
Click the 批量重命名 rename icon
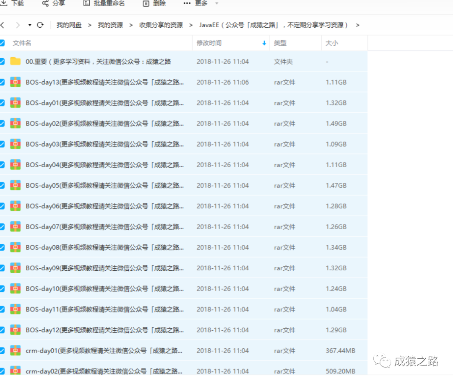coord(86,3)
